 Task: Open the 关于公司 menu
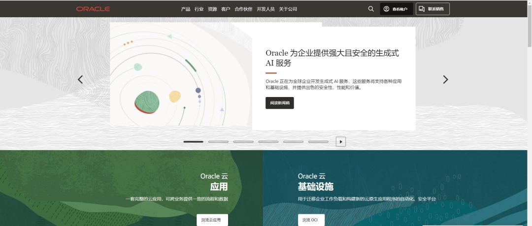tap(288, 9)
